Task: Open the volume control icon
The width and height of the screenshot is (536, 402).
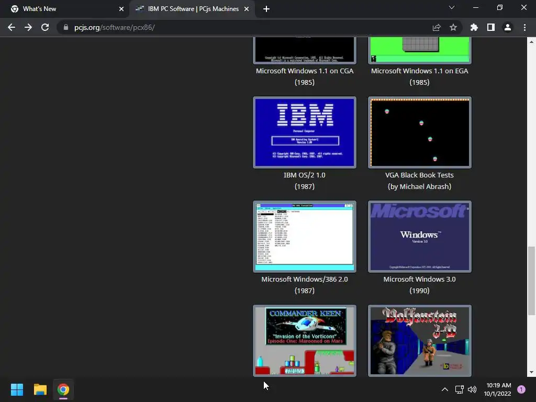Action: coord(472,389)
